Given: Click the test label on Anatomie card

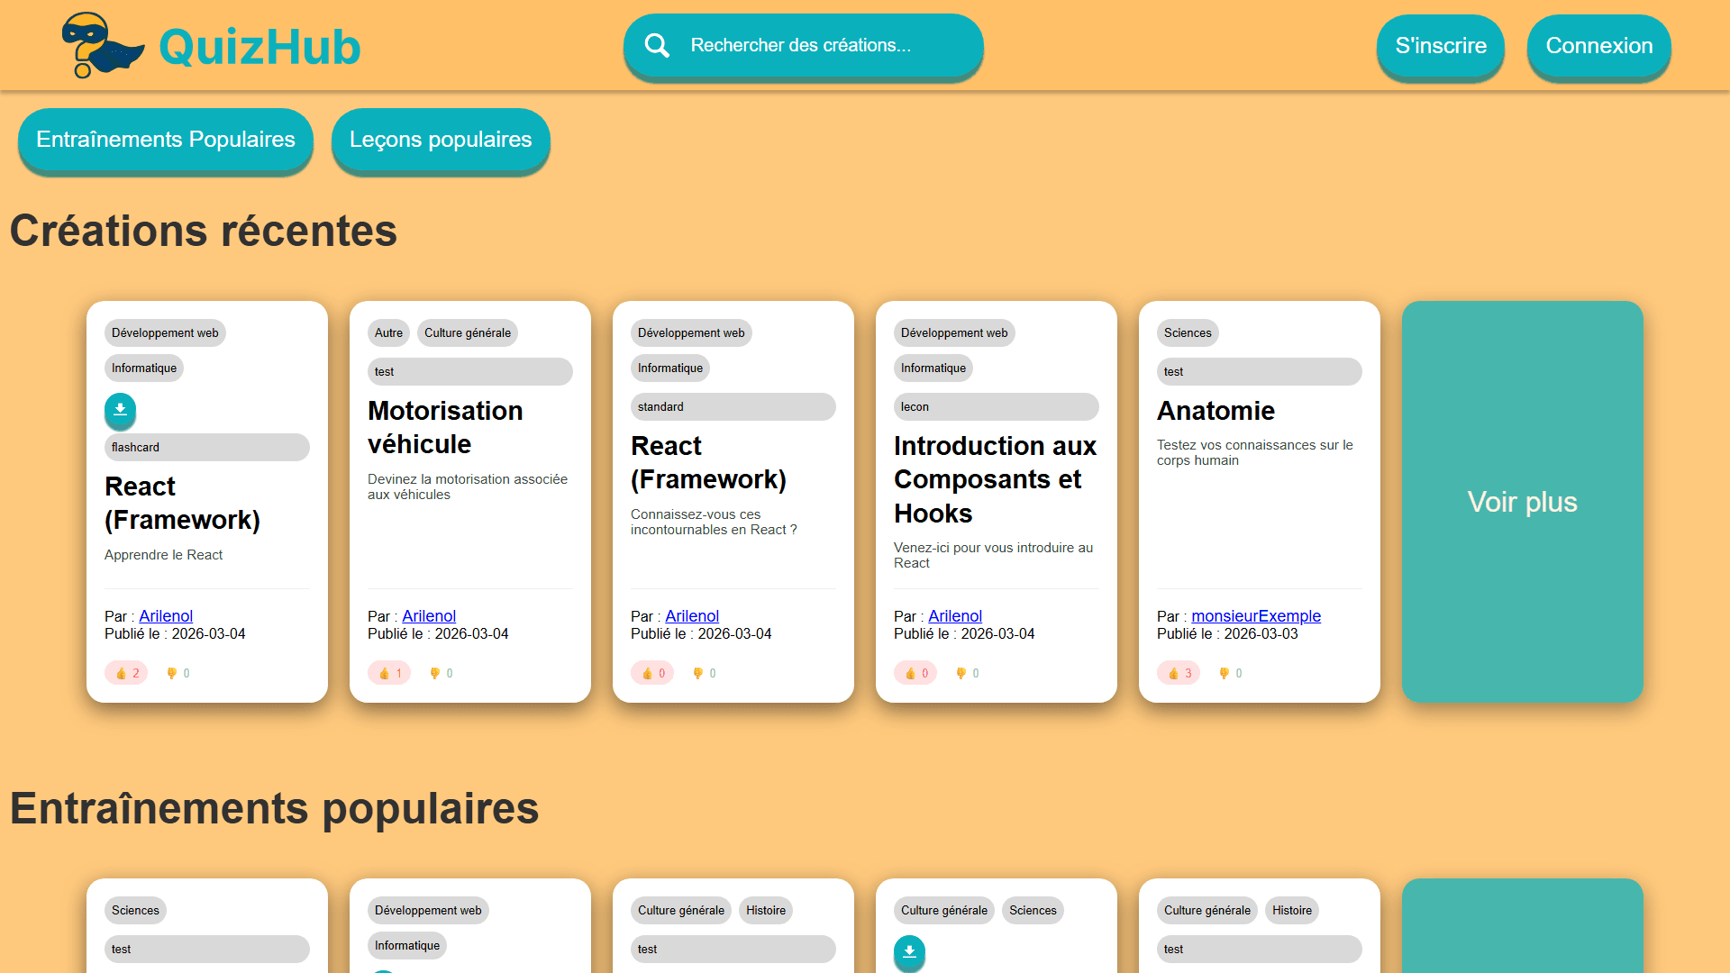Looking at the screenshot, I should pos(1260,371).
